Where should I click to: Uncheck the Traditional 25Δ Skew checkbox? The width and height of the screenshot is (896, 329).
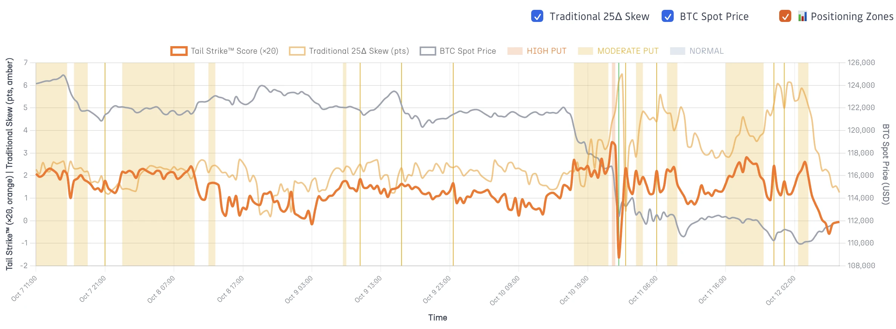click(537, 16)
